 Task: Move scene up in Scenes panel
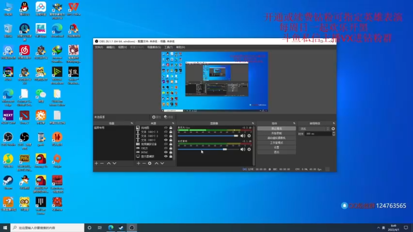click(x=109, y=163)
